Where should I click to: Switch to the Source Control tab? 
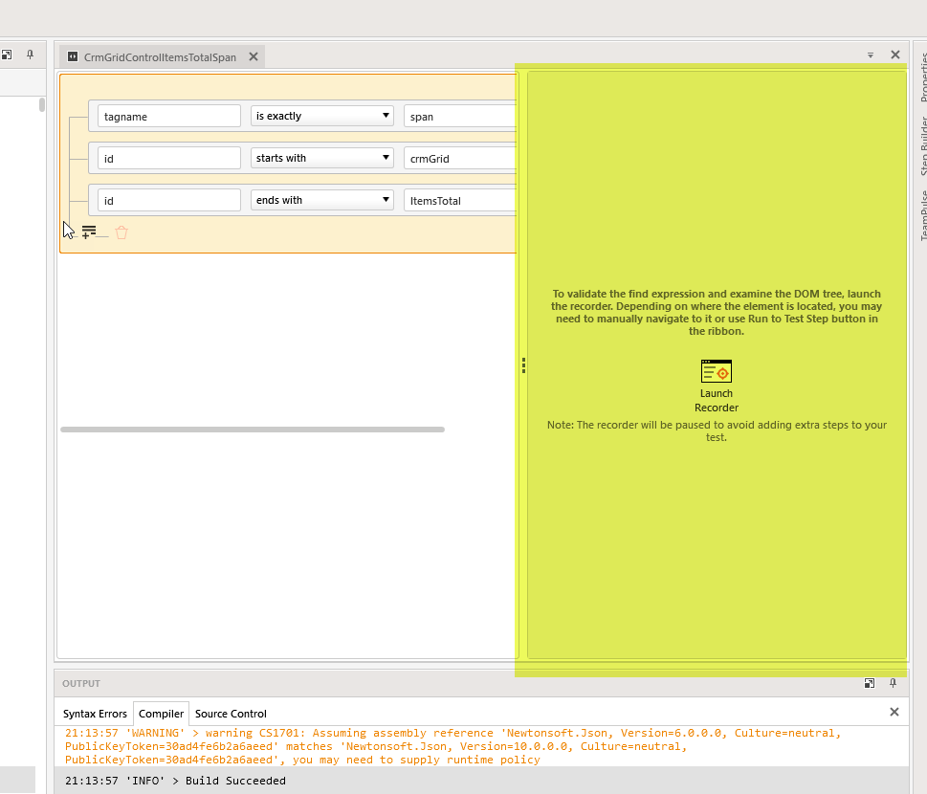pos(231,714)
